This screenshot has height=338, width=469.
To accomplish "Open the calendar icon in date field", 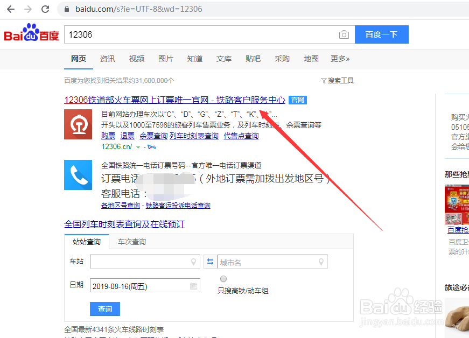I will coord(193,286).
